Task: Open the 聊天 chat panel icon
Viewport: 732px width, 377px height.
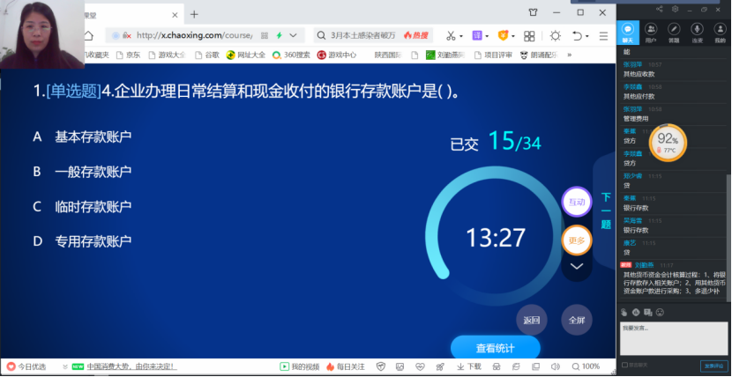Action: click(628, 33)
